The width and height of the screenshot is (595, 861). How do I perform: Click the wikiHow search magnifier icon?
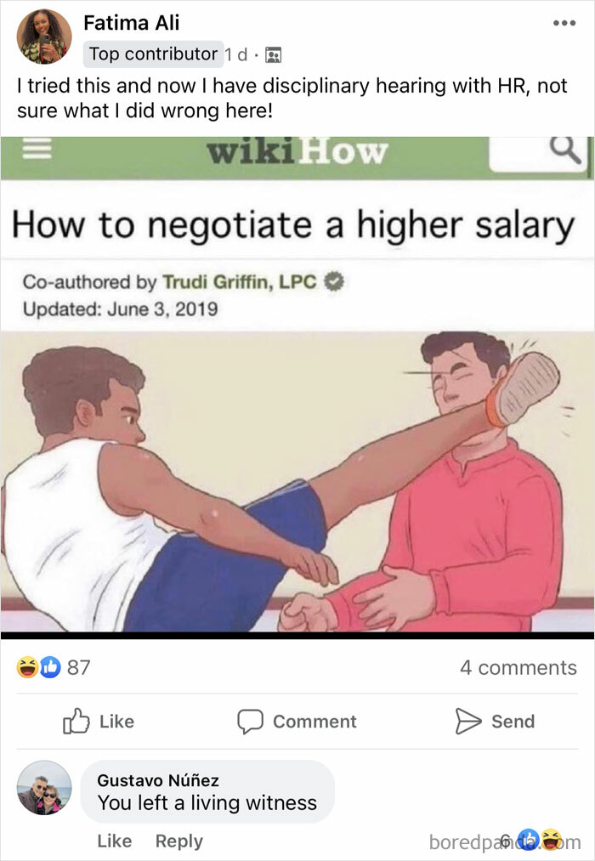click(566, 150)
